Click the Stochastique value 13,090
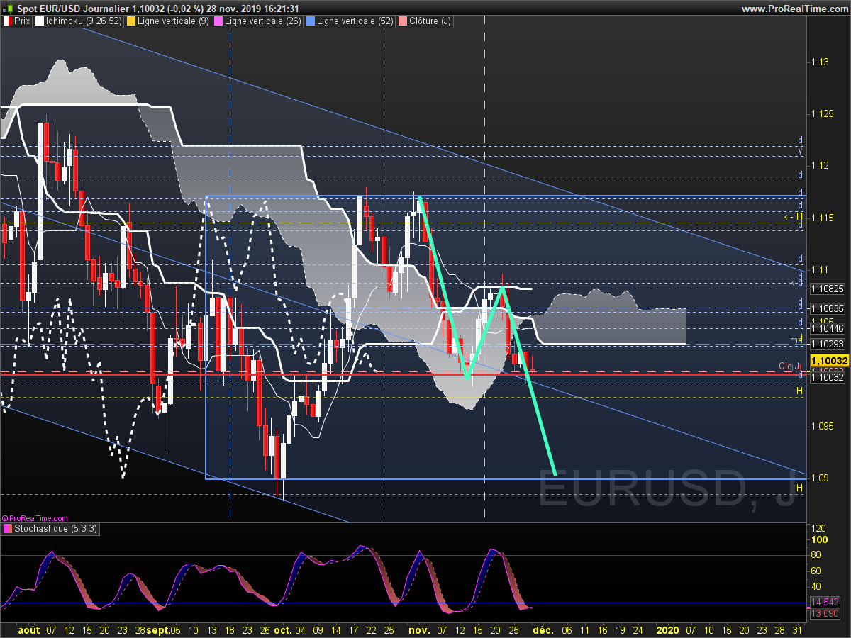The height and width of the screenshot is (638, 851). tap(825, 613)
